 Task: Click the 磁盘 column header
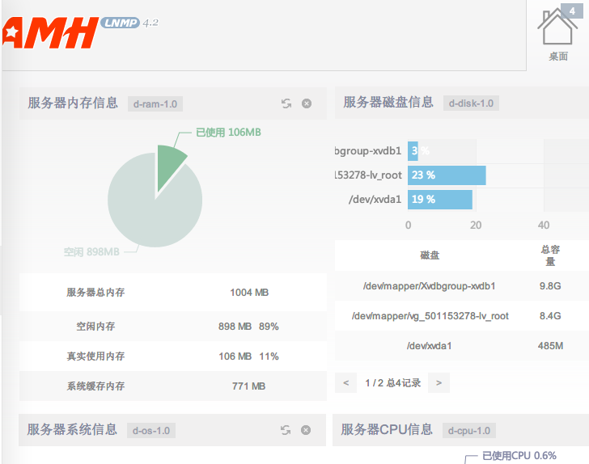[430, 255]
